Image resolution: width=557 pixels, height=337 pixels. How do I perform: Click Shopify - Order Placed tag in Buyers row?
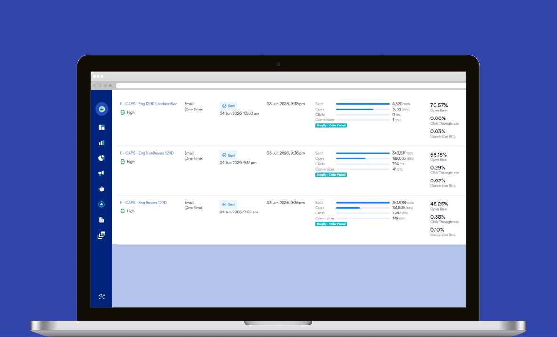pyautogui.click(x=331, y=224)
